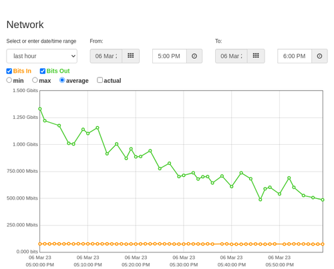The image size is (334, 269).
Task: Click the 0.000 bits axis label
Action: [27, 252]
